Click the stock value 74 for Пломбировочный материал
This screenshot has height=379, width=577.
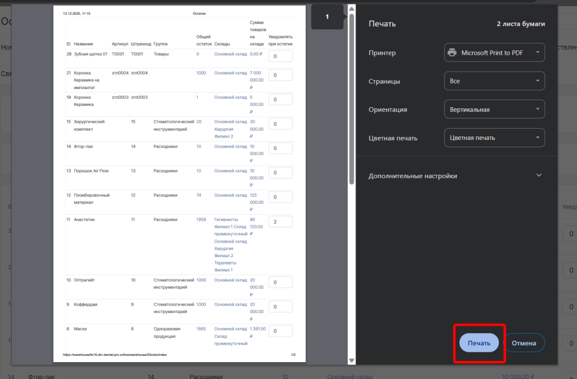[198, 195]
